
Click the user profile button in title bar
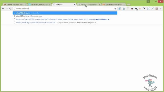pyautogui.click(x=148, y=2)
